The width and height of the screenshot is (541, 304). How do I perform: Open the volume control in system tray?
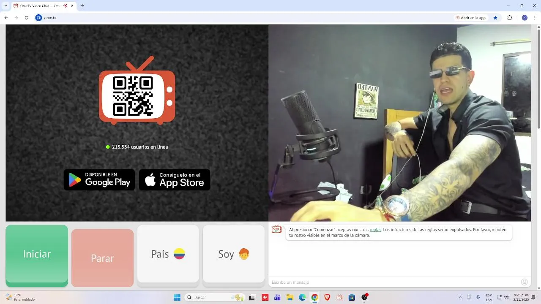tap(506, 297)
